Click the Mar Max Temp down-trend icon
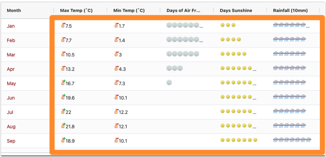This screenshot has height=157, width=326. 63,54
